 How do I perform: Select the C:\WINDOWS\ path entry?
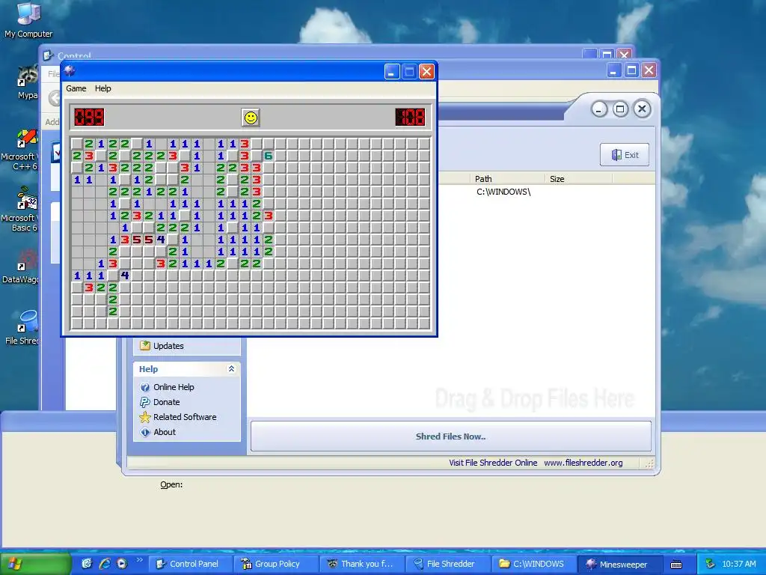(503, 192)
